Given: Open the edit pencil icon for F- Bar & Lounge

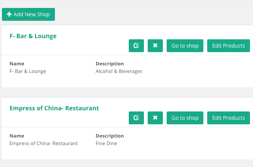Looking at the screenshot, I should 136,46.
